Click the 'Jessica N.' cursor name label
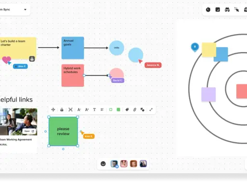This screenshot has height=185, width=247. 153,65
